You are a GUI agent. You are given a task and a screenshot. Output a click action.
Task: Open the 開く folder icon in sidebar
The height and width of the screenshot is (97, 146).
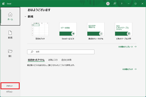[10, 51]
